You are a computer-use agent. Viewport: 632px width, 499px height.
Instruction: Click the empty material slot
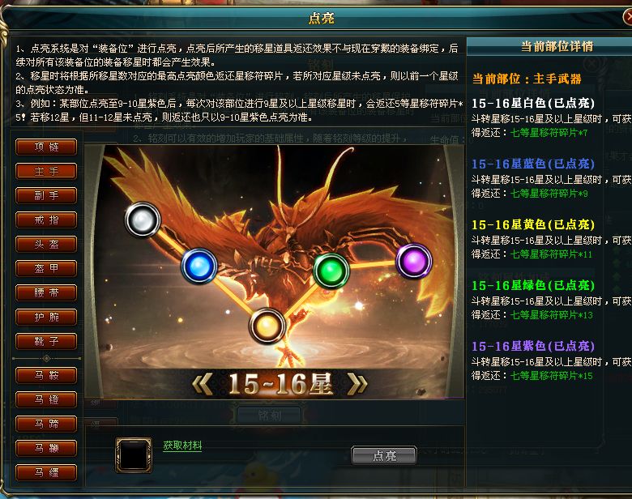[134, 455]
